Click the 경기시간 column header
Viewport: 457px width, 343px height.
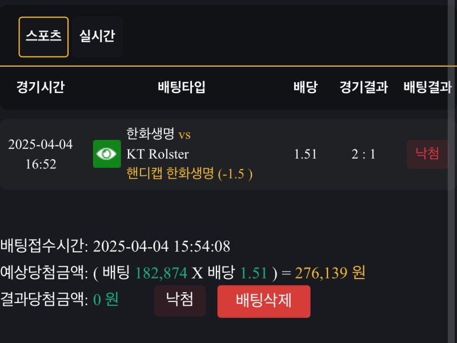click(x=41, y=87)
